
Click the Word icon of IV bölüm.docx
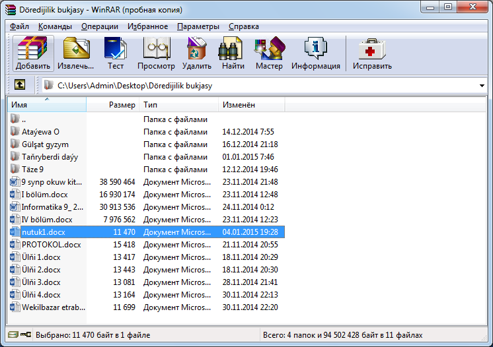[15, 219]
